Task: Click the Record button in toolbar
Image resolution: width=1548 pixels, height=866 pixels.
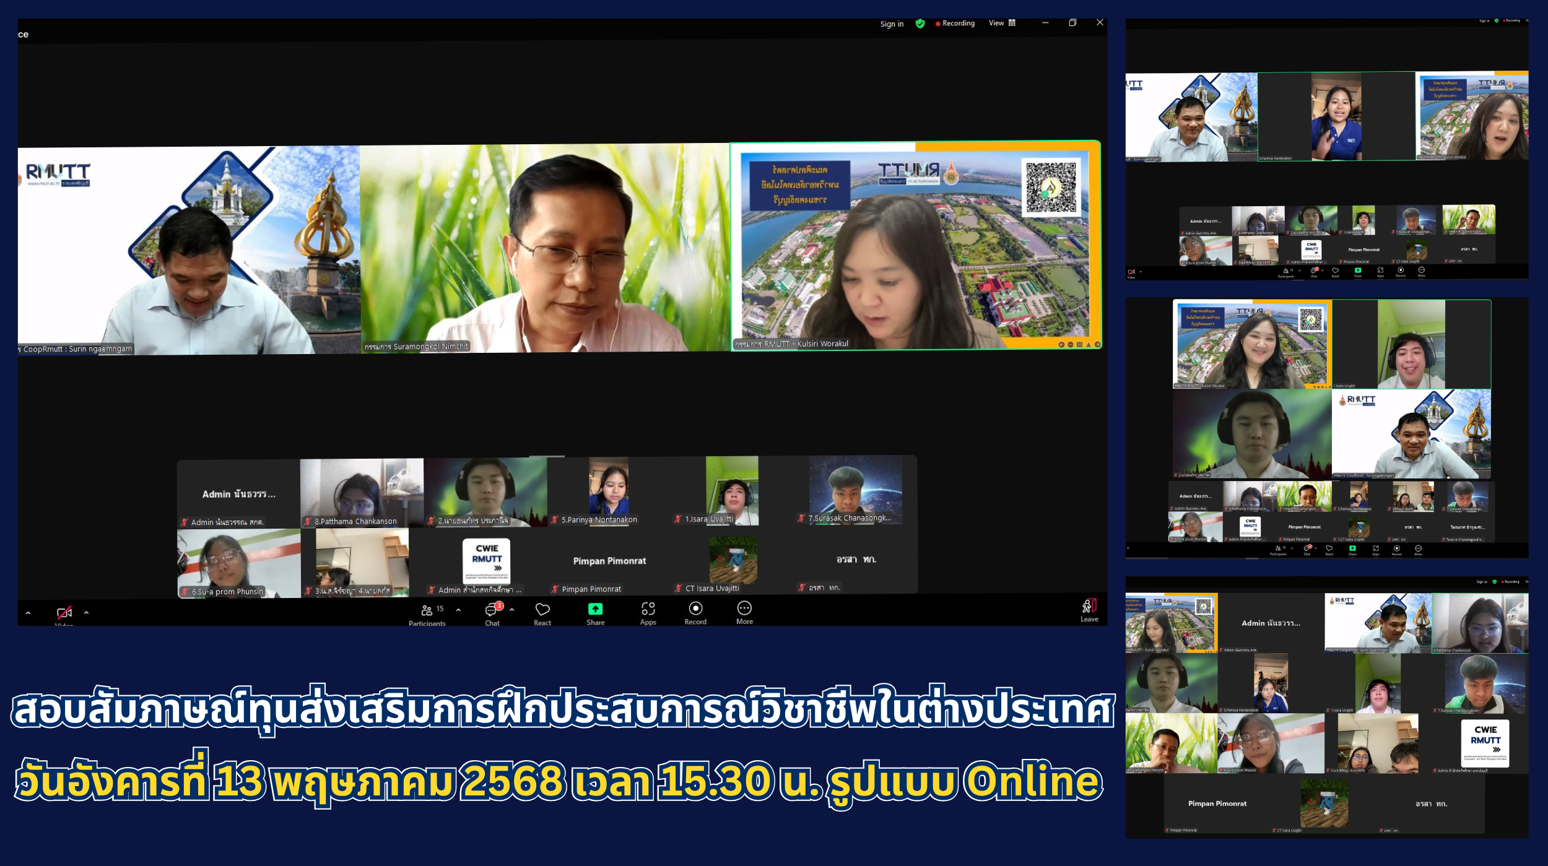Action: coord(695,614)
